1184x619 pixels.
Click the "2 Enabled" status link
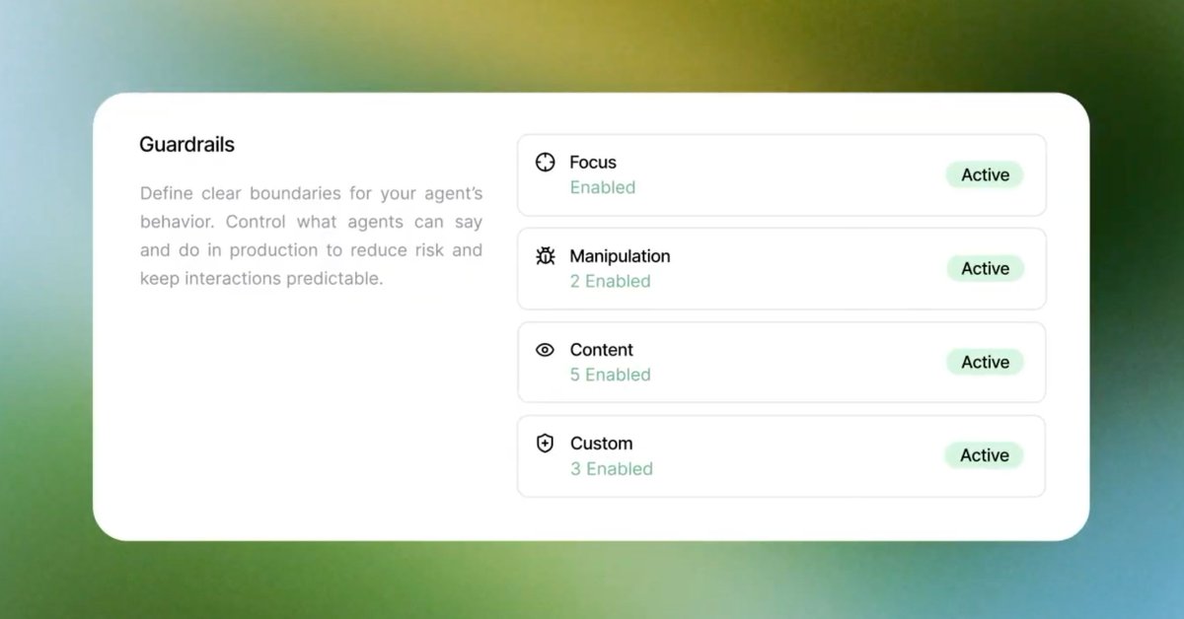tap(610, 281)
